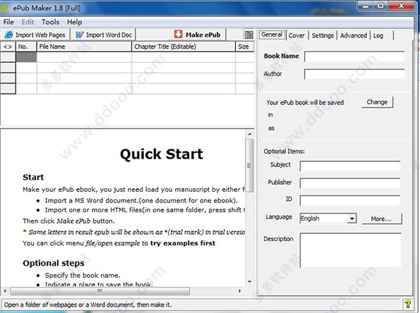Click the No. column header
The width and height of the screenshot is (420, 313).
[x=26, y=47]
